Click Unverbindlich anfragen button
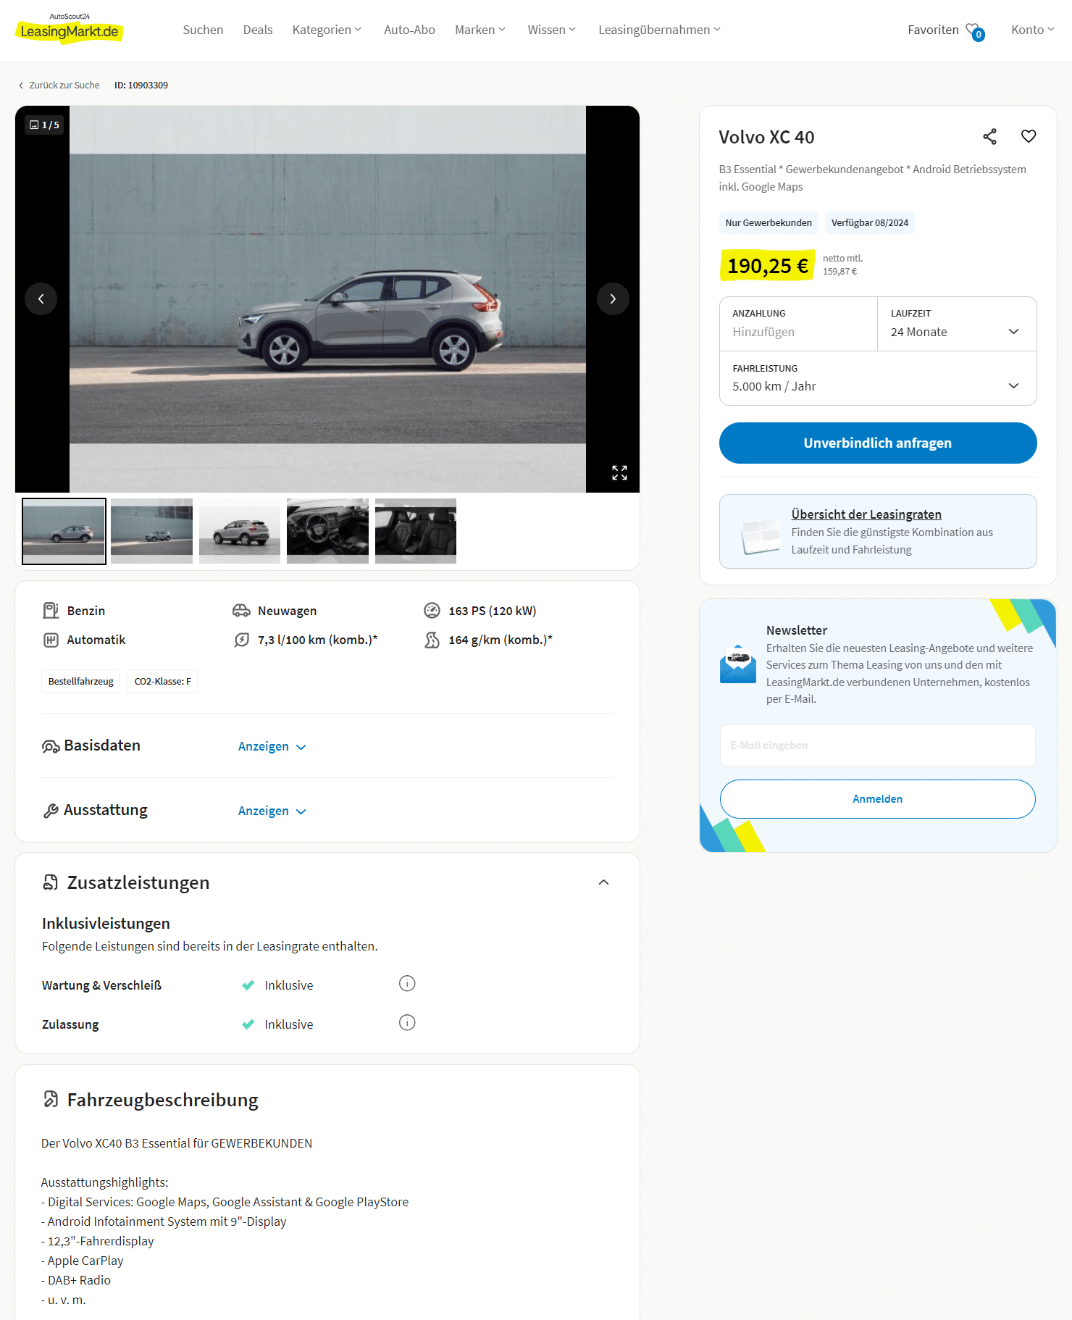1072x1320 pixels. click(877, 443)
